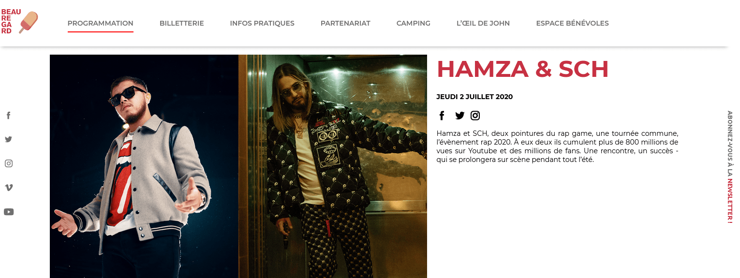Visit the artist's Twitter icon

pos(459,116)
